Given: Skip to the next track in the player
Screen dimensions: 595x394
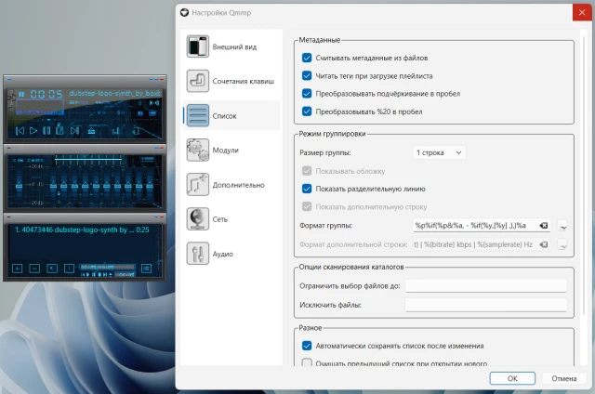Looking at the screenshot, I should (x=74, y=131).
